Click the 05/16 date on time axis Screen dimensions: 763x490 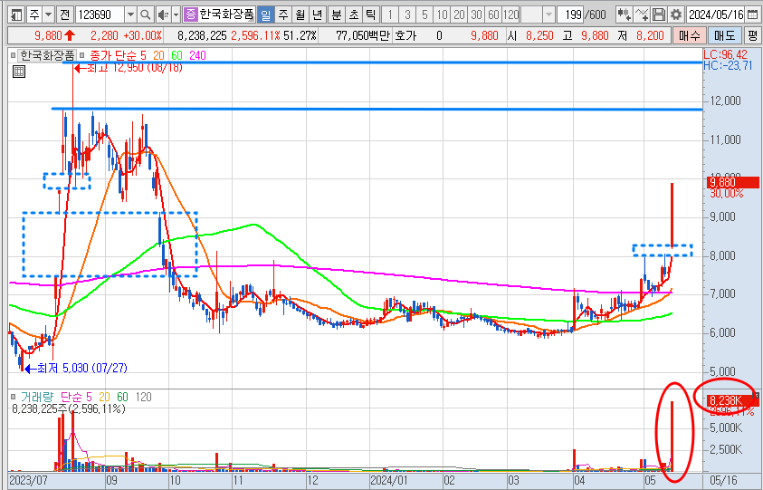click(x=723, y=481)
